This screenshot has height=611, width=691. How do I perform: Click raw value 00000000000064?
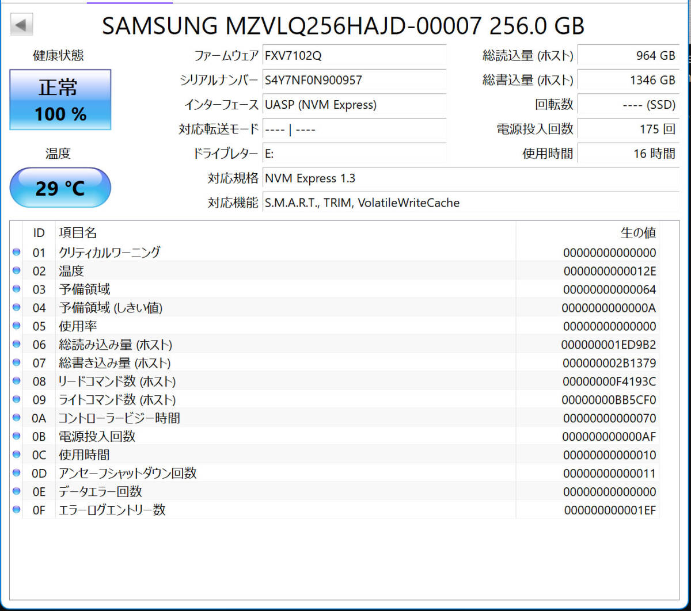(610, 289)
